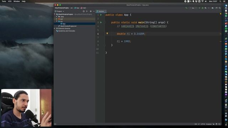
Task: Place cursor in 'double PI = 3.14159;' line
Action: click(131, 34)
